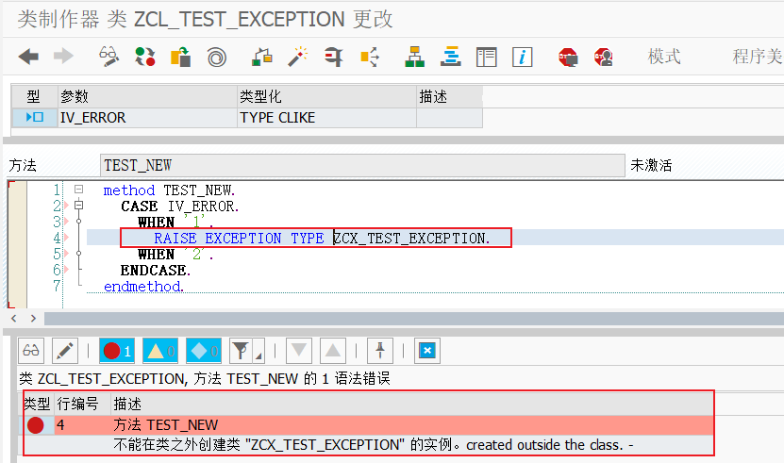Viewport: 784px width, 463px height.
Task: Toggle Display/Change mode (glasses-pencil icon)
Action: click(x=108, y=57)
